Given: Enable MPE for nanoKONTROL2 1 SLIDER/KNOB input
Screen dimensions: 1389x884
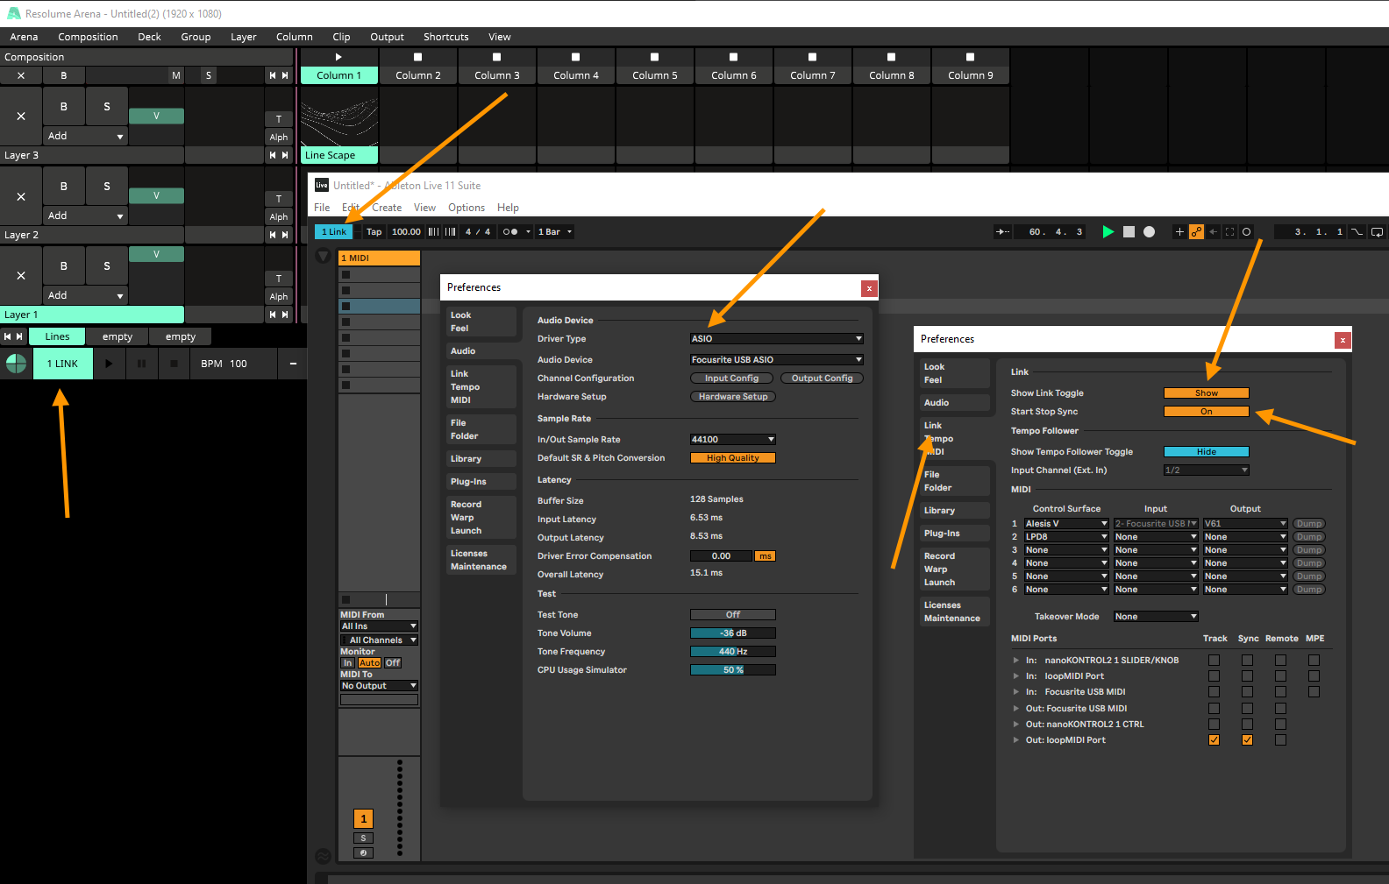Looking at the screenshot, I should [x=1314, y=661].
